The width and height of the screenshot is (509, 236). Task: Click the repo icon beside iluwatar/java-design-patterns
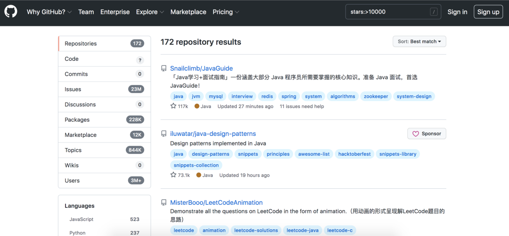coord(164,134)
